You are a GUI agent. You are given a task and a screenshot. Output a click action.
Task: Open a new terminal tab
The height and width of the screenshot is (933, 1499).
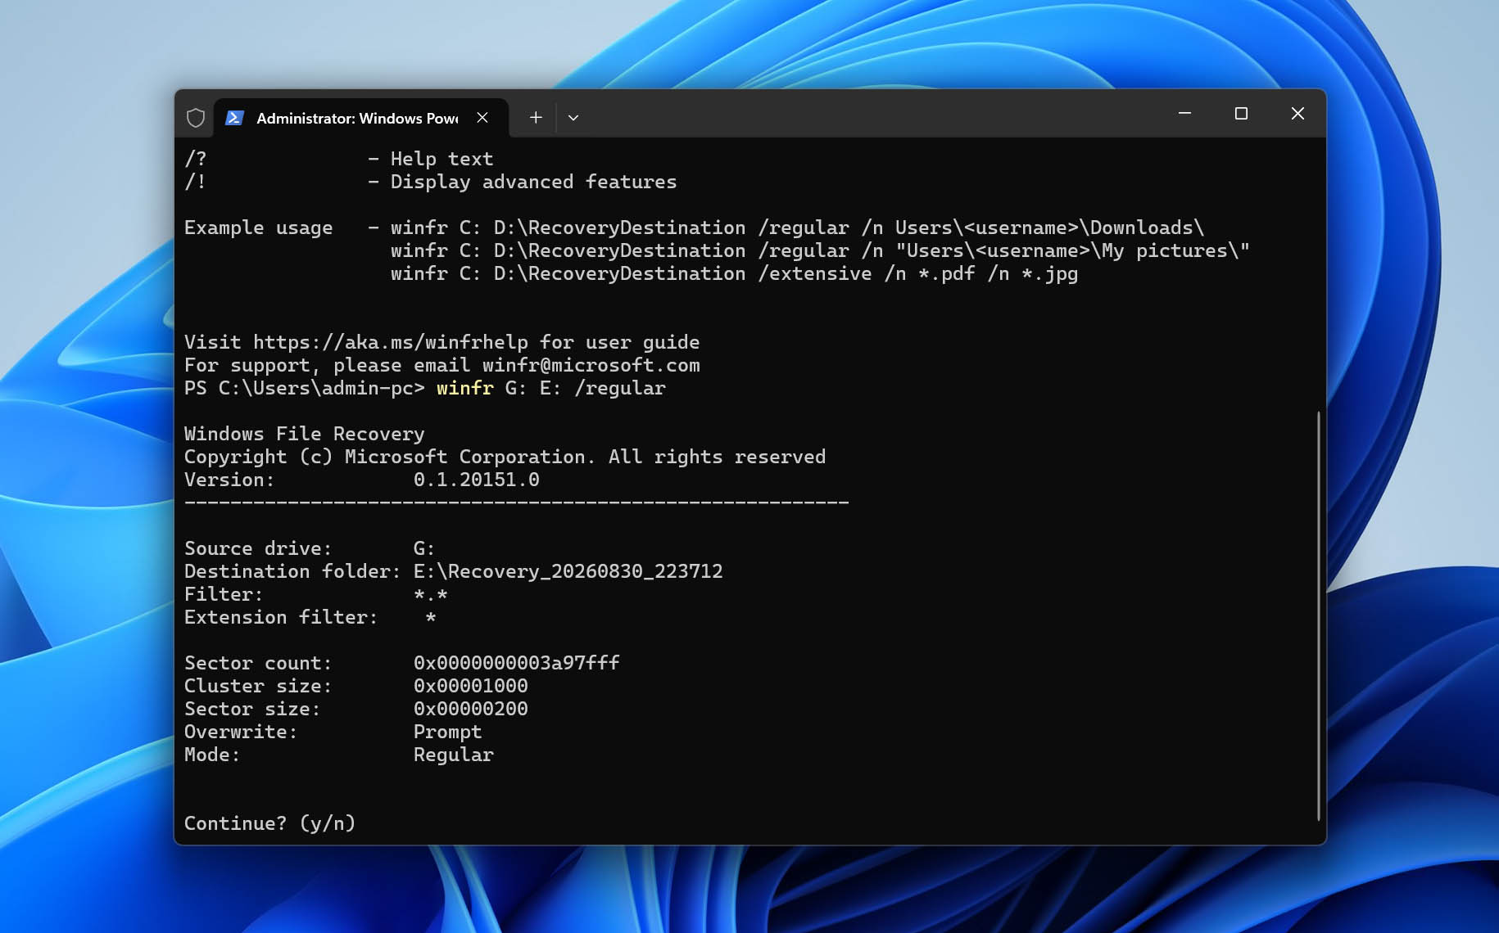[536, 118]
